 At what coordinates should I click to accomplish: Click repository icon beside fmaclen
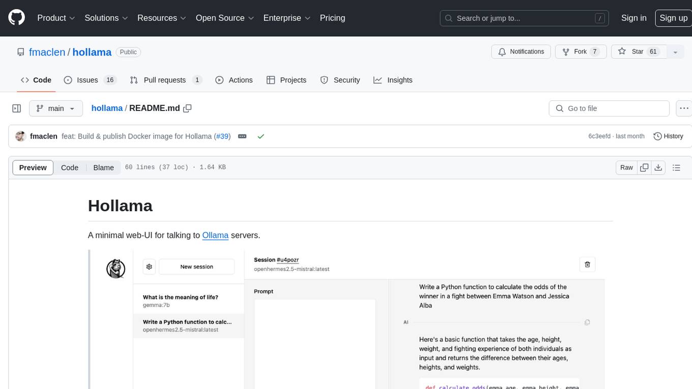coord(21,52)
